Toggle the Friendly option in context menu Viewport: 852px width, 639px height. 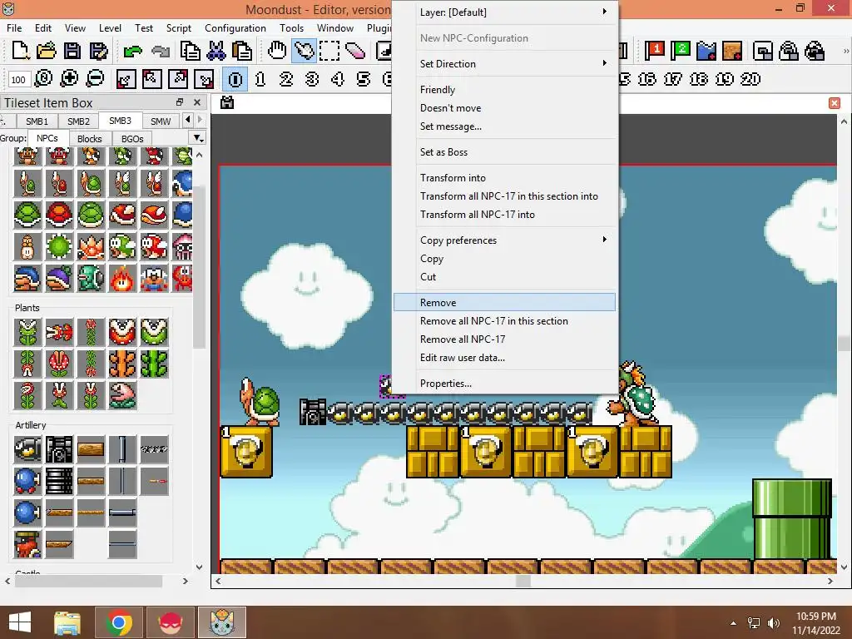505,90
